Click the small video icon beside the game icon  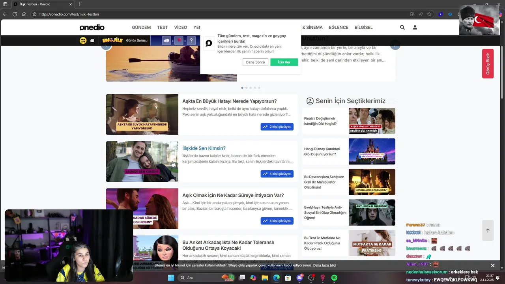92,40
